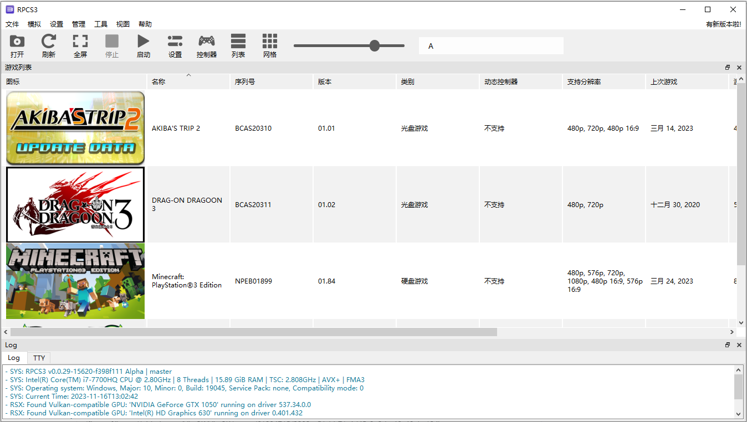Screen dimensions: 747x422
Task: Open the 设置 menu in menu bar
Action: (57, 24)
